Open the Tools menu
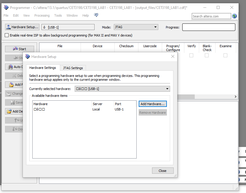Image resolution: width=246 pixels, height=193 pixels. [x=58, y=15]
